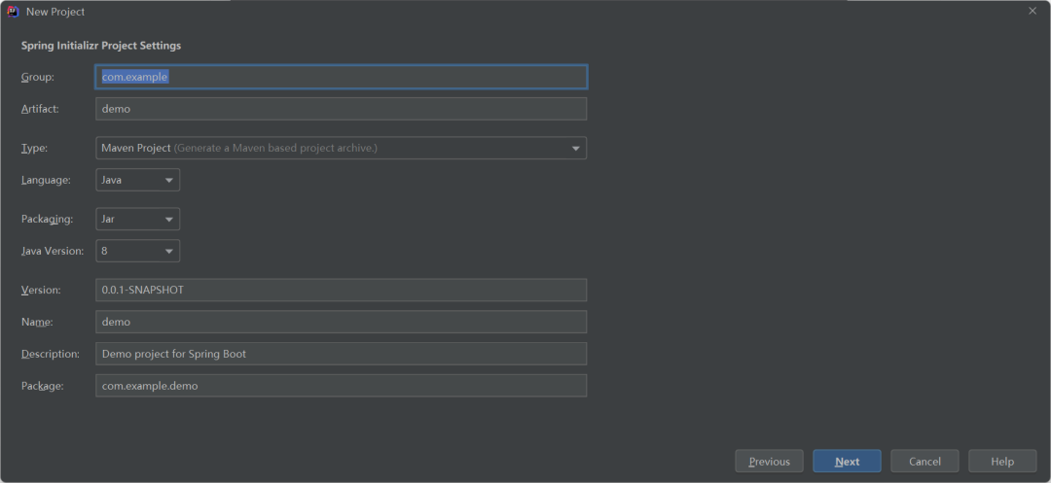This screenshot has width=1051, height=483.
Task: Expand the Language dropdown set to Java
Action: (x=137, y=180)
